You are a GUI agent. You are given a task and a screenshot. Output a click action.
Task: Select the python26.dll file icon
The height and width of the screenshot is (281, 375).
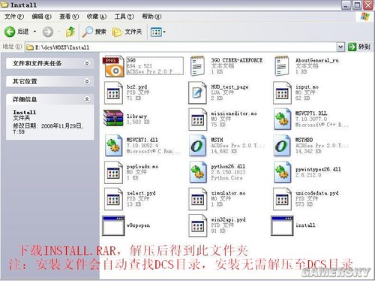click(198, 172)
